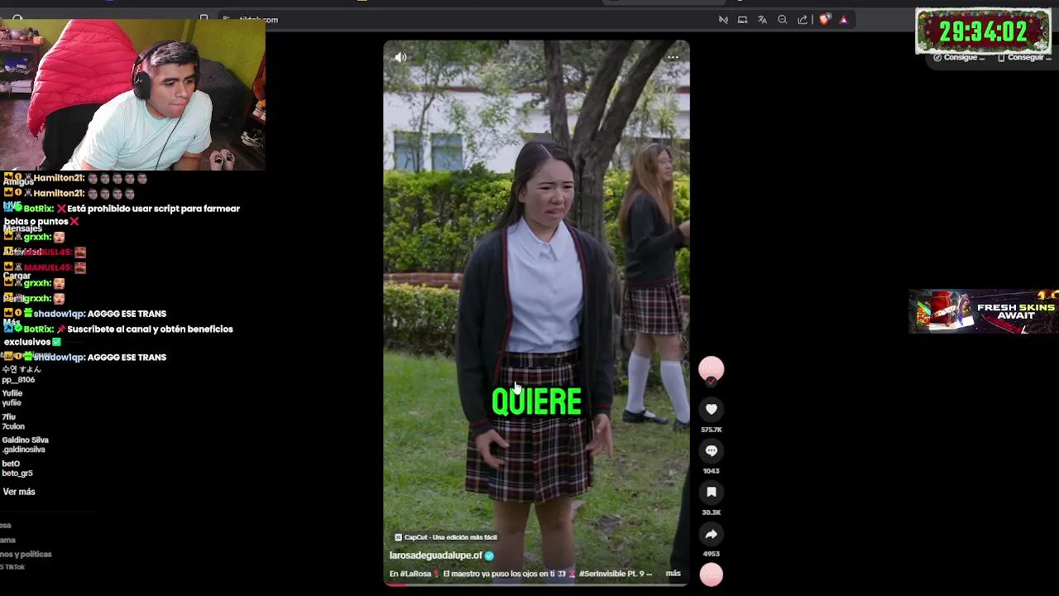Click the verified badge beside larosadeguadalupe.of

tap(489, 555)
